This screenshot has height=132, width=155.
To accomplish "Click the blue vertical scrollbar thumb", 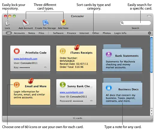I will click(151, 55).
